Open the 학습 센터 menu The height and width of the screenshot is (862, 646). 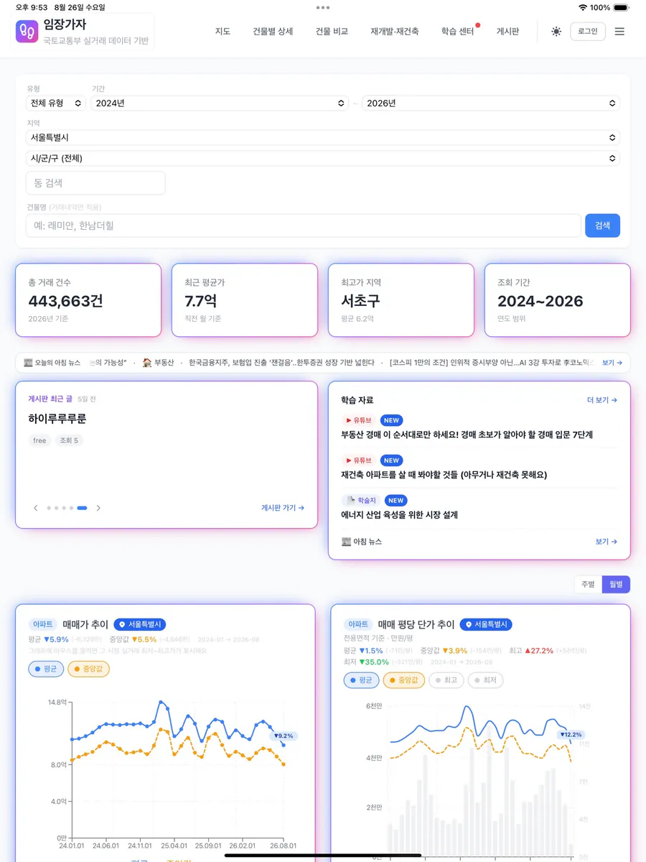click(458, 32)
